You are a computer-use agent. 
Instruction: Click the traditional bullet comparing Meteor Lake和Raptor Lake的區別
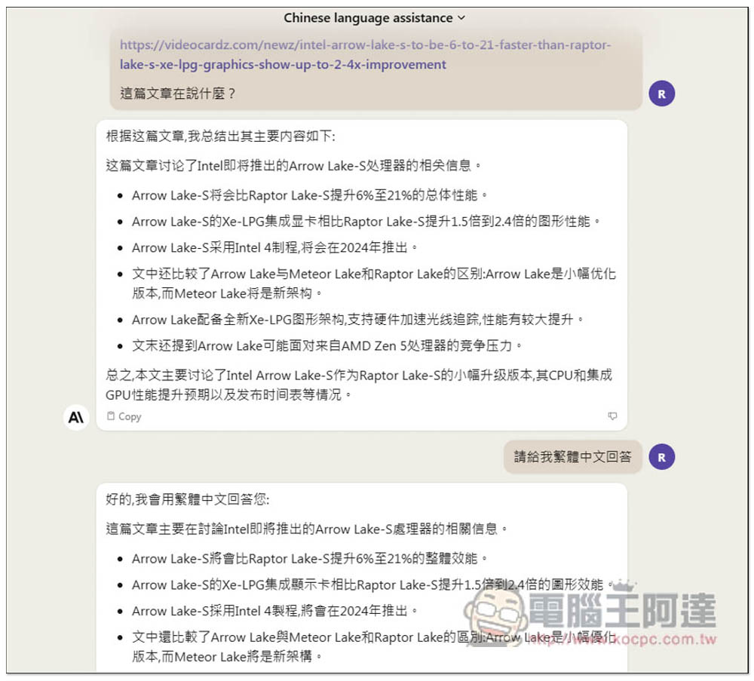coord(374,646)
